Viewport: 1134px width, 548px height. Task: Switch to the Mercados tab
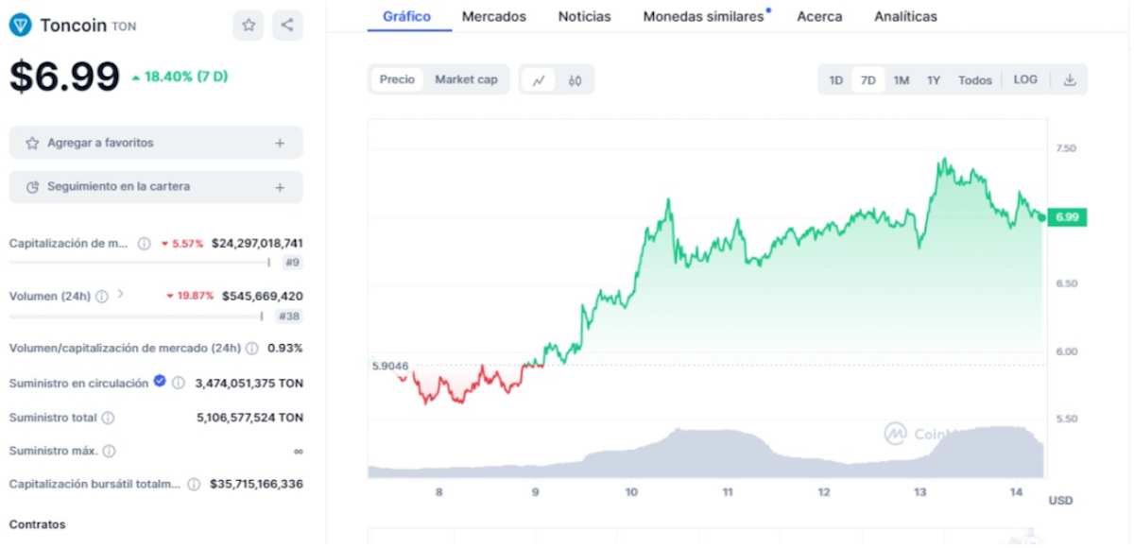click(x=493, y=16)
